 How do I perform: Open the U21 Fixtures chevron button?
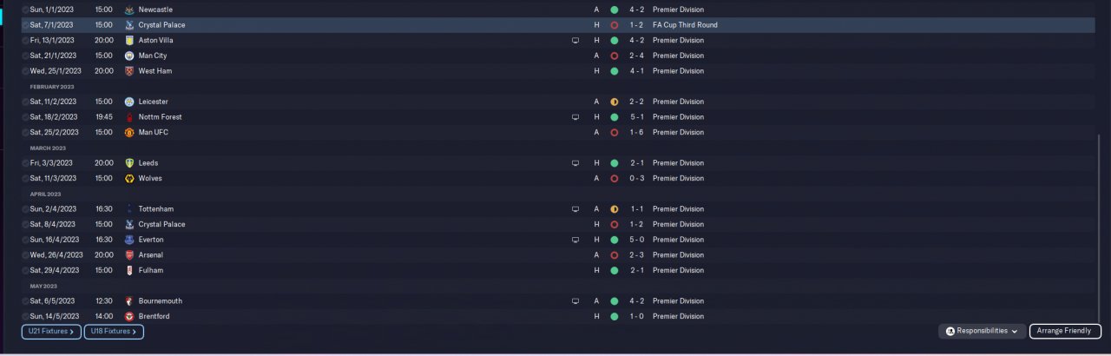tap(51, 332)
